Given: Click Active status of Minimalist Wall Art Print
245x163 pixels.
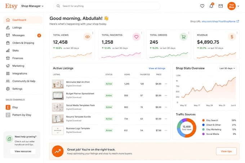Looking at the screenshot, I should coord(109,84).
